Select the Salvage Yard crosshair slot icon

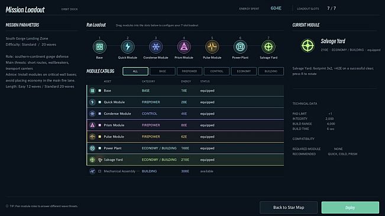click(268, 47)
